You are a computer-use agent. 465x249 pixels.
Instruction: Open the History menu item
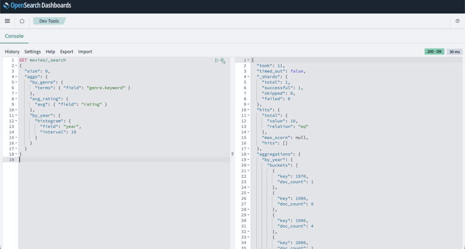tap(12, 52)
